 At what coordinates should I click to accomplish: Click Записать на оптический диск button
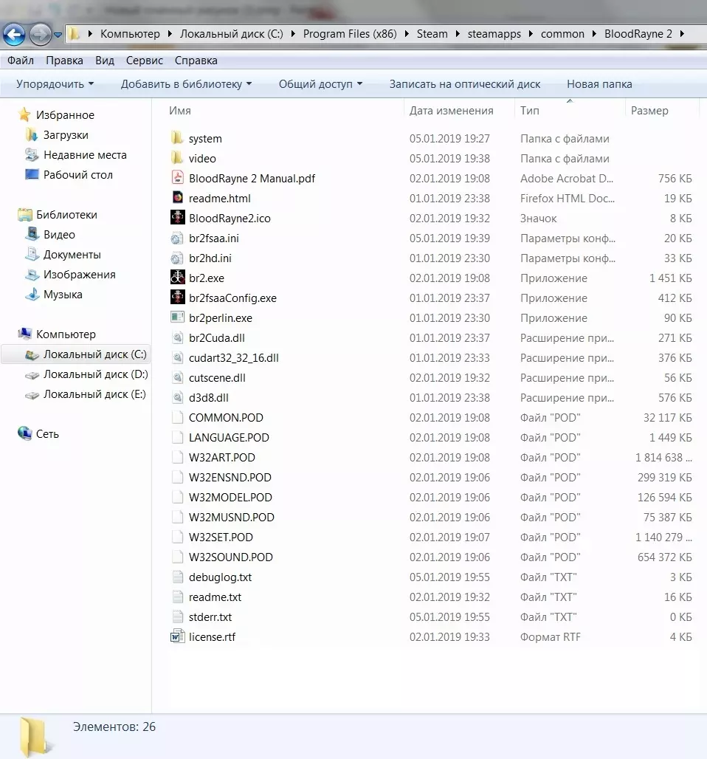coord(464,84)
